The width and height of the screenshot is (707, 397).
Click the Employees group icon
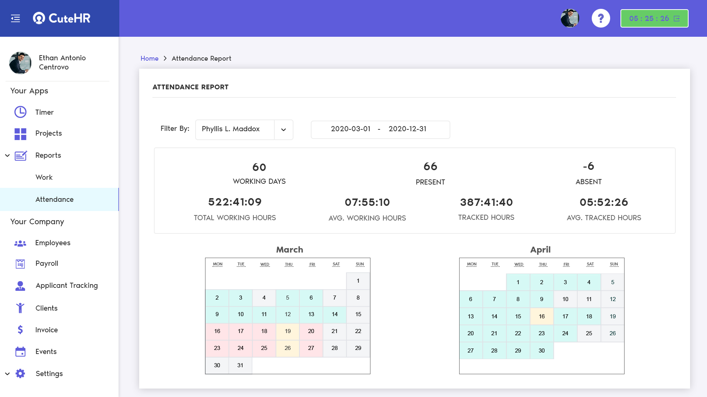pos(20,243)
